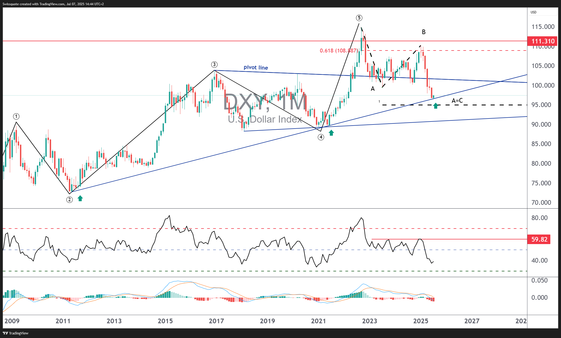
Task: Click the 2013 label on the time axis
Action: click(x=114, y=321)
